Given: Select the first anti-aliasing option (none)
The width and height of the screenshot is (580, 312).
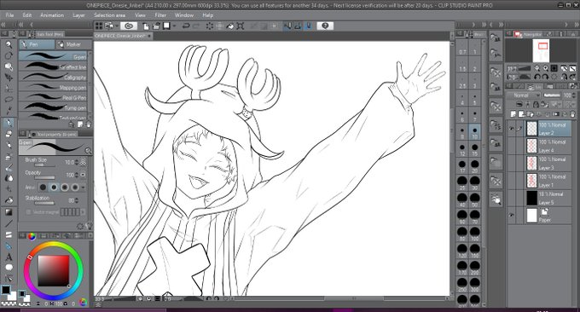Looking at the screenshot, I should (x=43, y=188).
